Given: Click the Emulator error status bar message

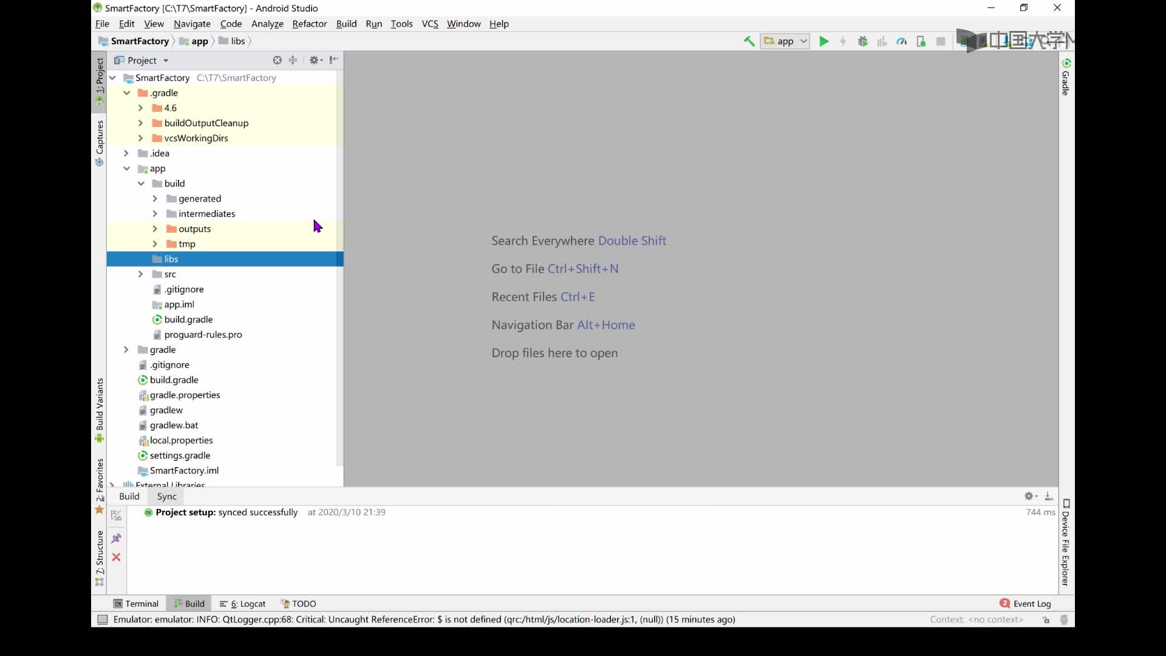Looking at the screenshot, I should pos(424,620).
